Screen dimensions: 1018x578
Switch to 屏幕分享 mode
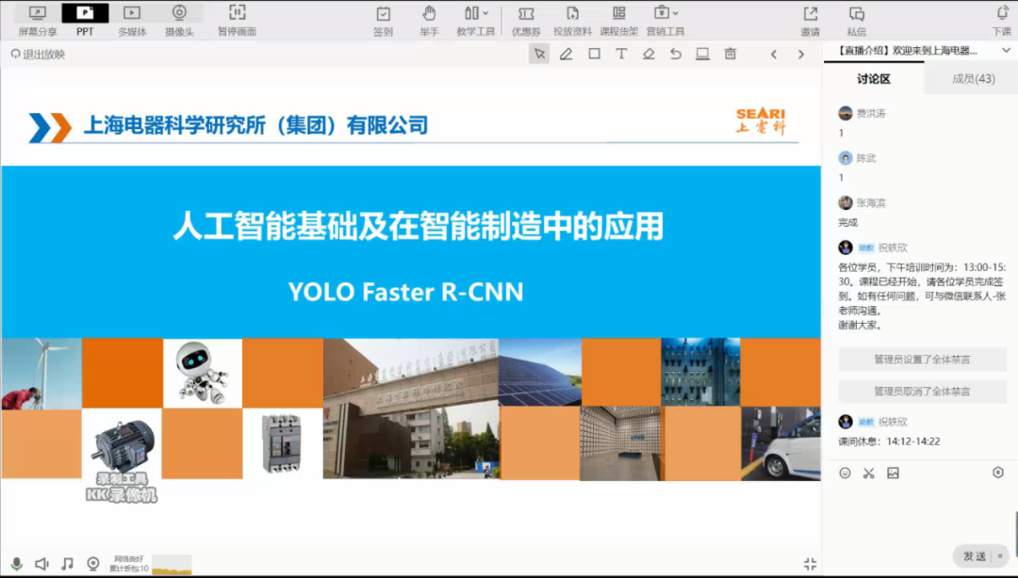pyautogui.click(x=38, y=19)
